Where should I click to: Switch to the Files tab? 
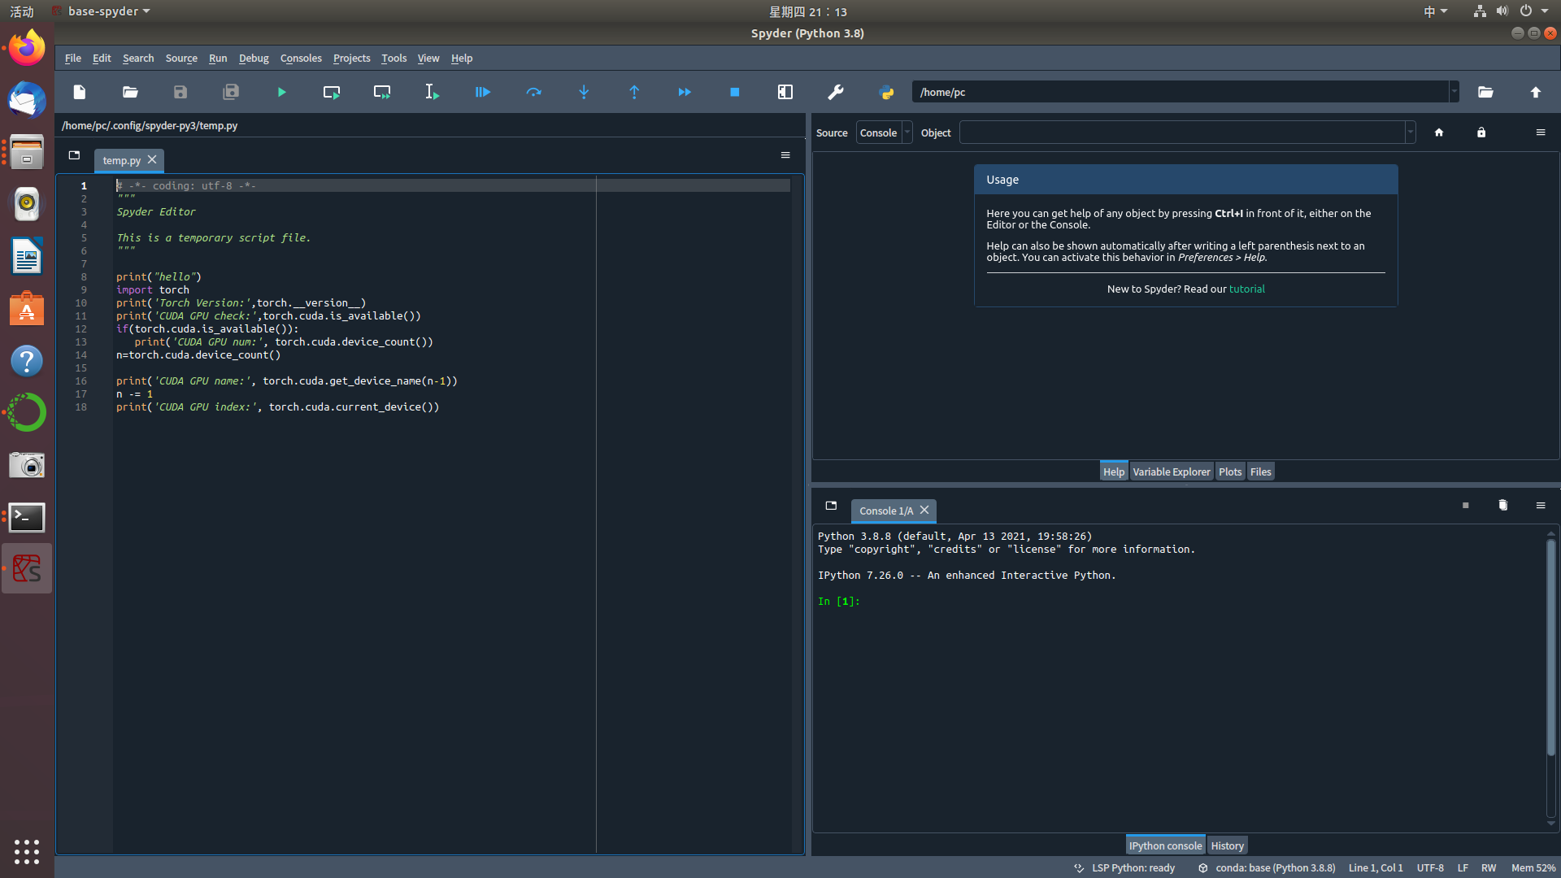pos(1259,472)
